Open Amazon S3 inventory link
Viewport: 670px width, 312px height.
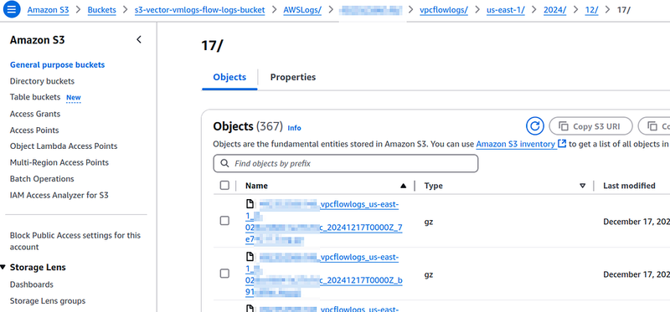coord(515,144)
